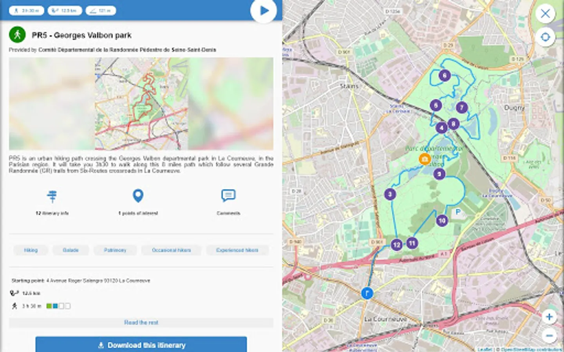Click the orange camera point of interest marker

(x=425, y=159)
